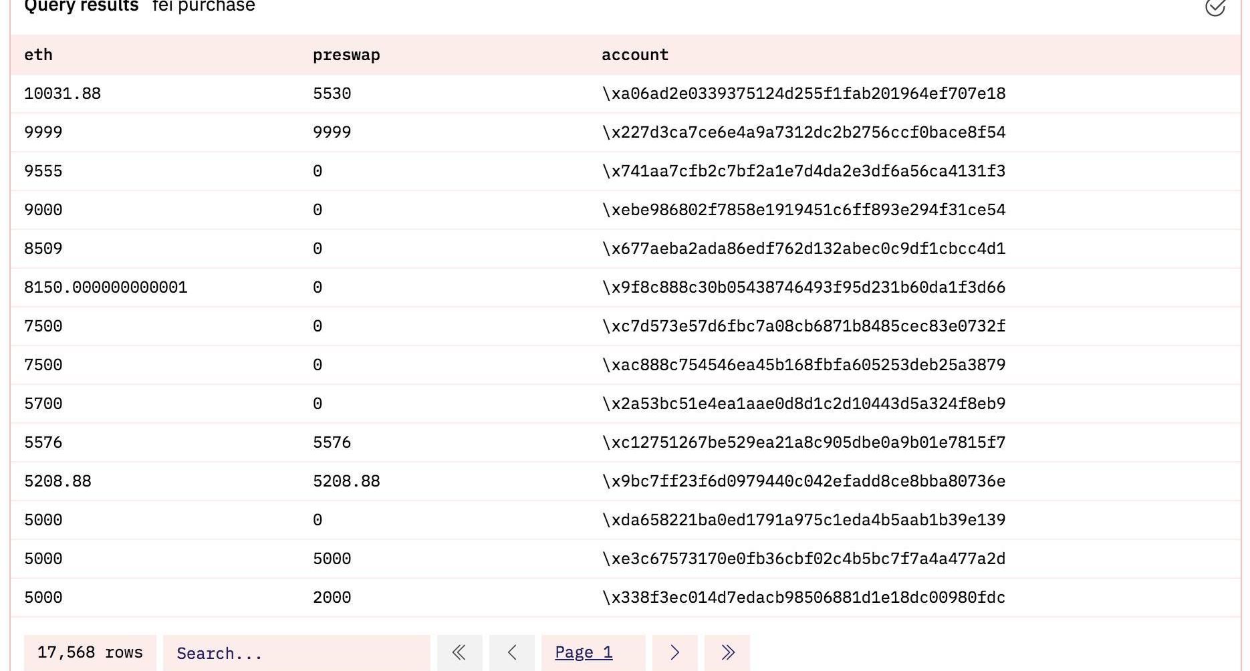The width and height of the screenshot is (1250, 671).
Task: Select the account cell starting with \x338f3ec0
Action: (803, 597)
